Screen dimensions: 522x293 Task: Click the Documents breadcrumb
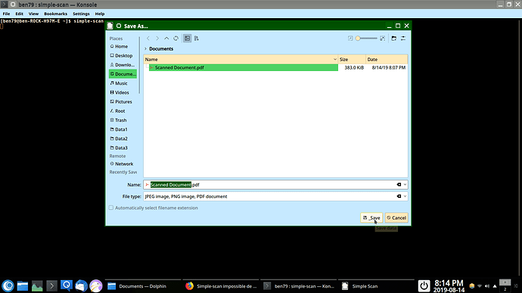pyautogui.click(x=161, y=49)
